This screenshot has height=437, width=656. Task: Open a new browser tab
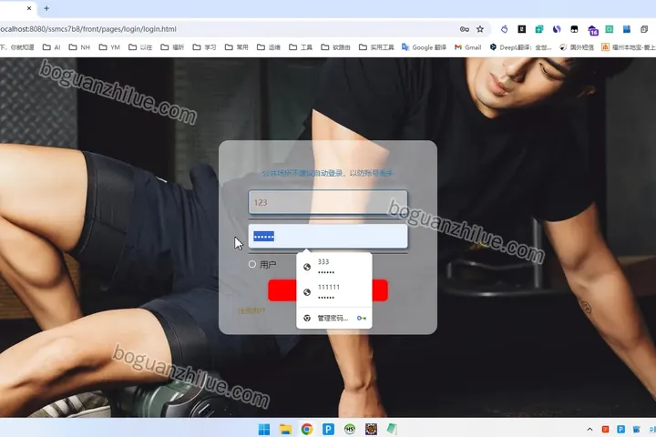pyautogui.click(x=46, y=8)
